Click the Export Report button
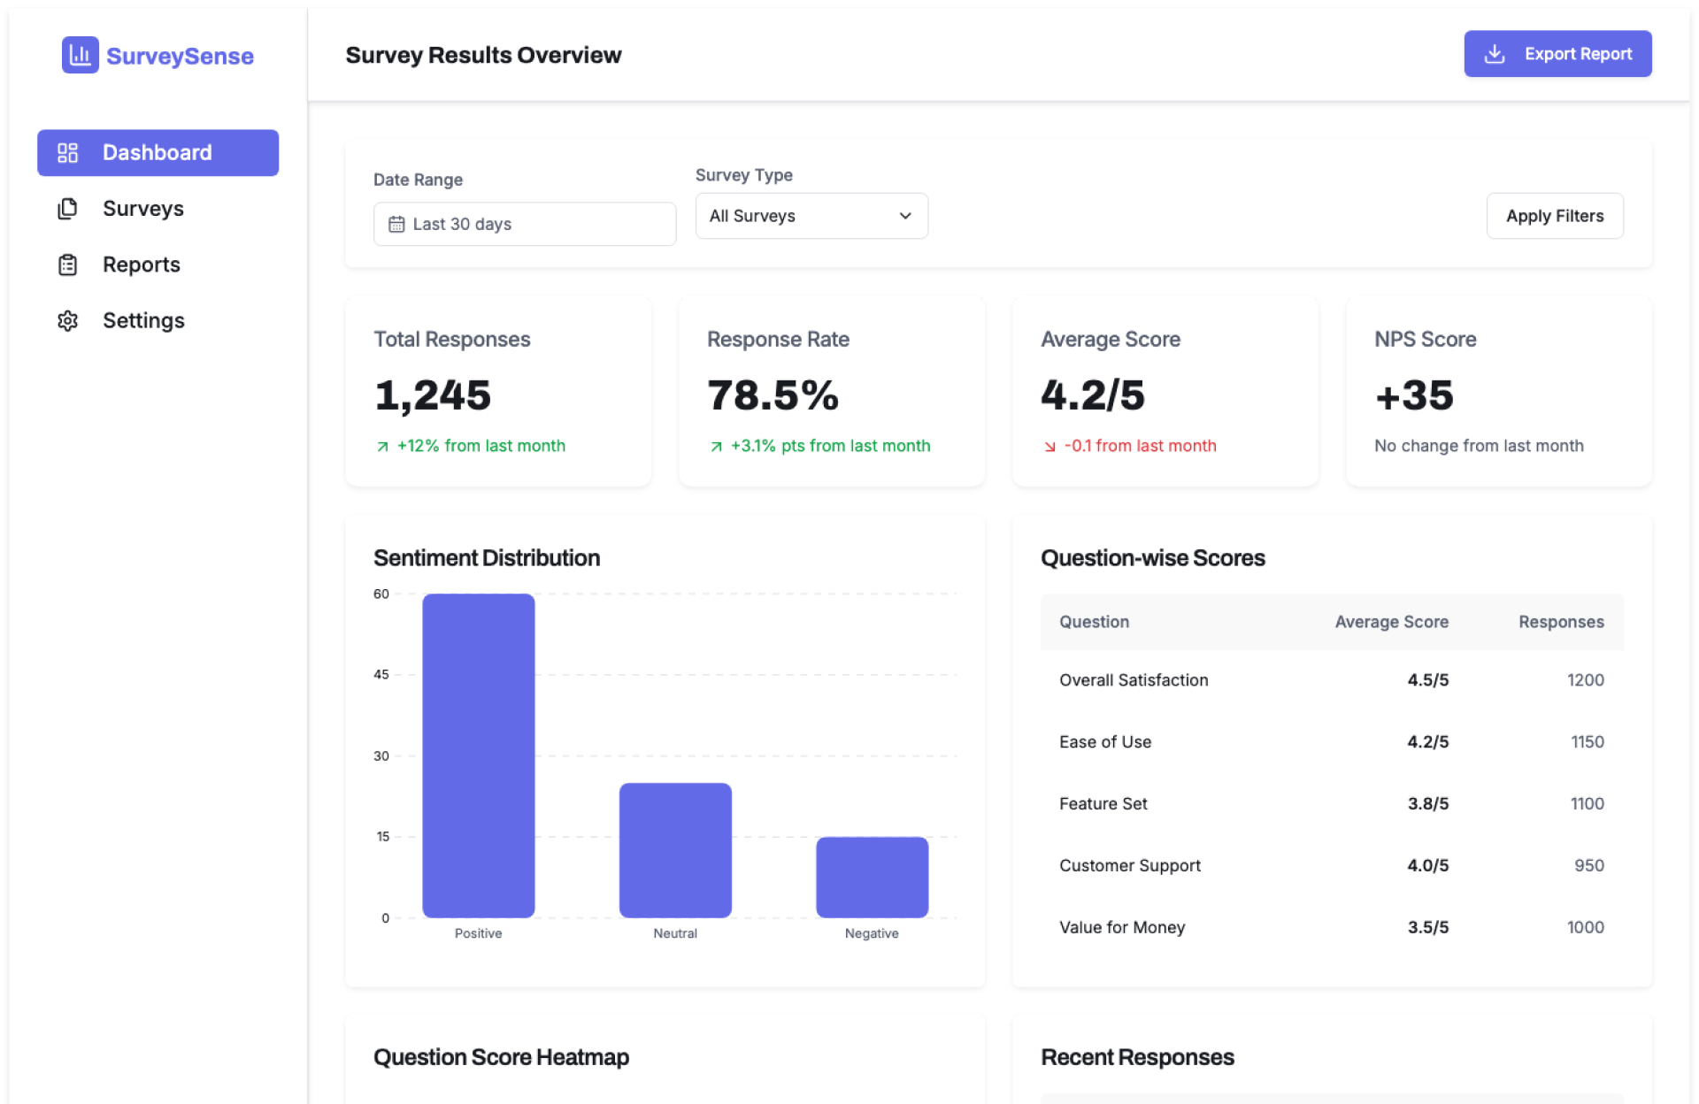Image resolution: width=1699 pixels, height=1104 pixels. click(x=1557, y=54)
